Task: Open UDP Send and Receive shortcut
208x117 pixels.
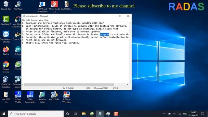Action: click(42, 7)
